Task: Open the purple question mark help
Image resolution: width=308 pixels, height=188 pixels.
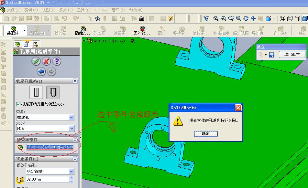Action: (x=57, y=61)
